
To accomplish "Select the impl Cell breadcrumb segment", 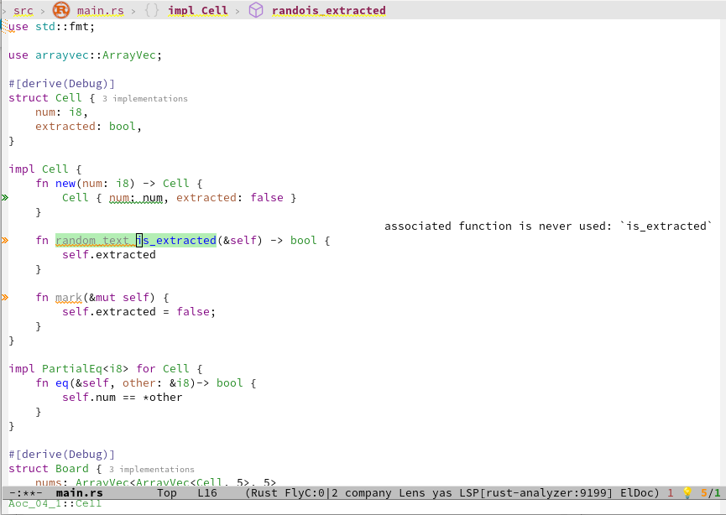I will click(x=198, y=10).
